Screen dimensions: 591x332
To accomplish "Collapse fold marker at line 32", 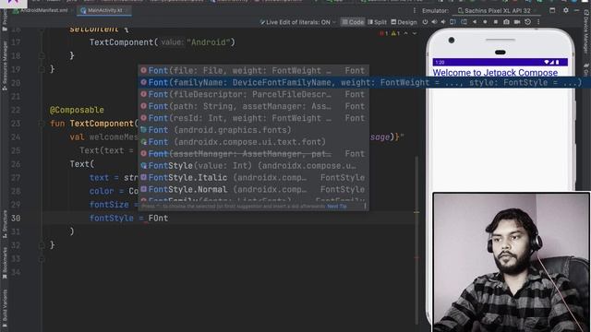I will click(x=42, y=245).
